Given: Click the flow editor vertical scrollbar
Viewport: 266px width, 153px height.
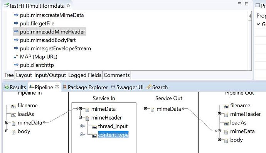Looking at the screenshot, I should 249,41.
